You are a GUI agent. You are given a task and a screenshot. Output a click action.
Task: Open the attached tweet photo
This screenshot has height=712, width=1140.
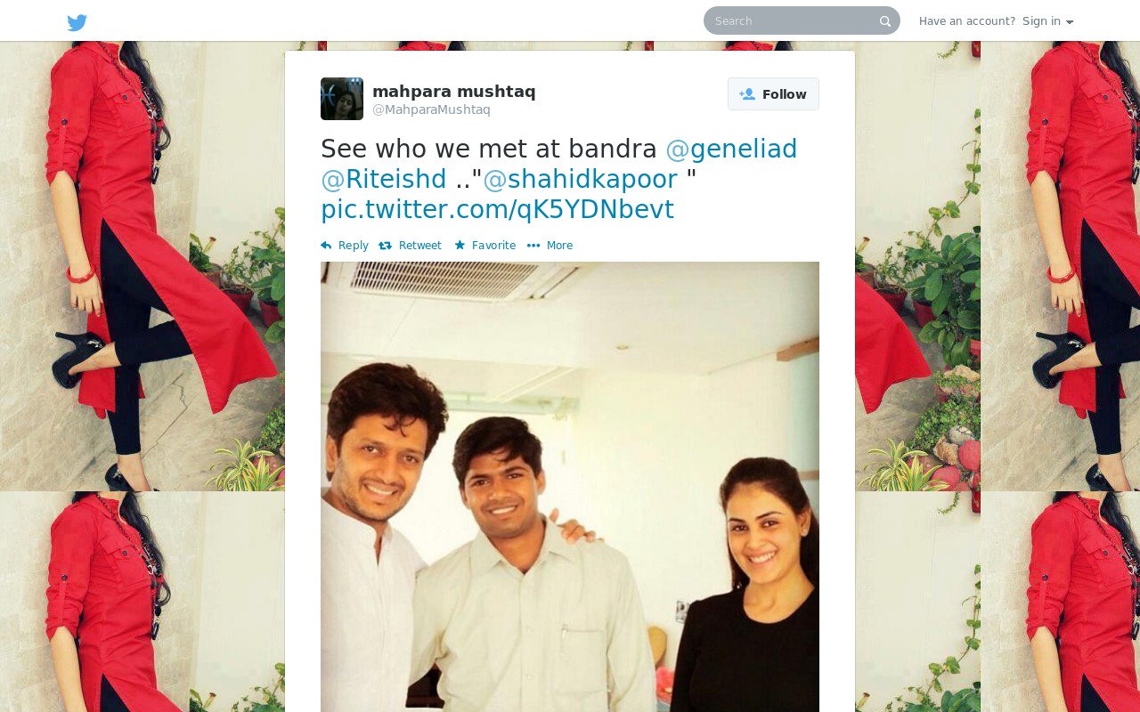570,487
